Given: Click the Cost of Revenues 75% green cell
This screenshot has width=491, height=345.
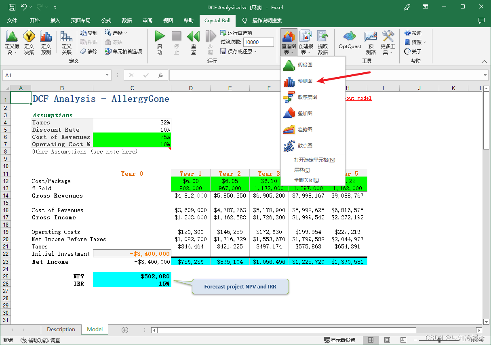Looking at the screenshot, I should 132,137.
